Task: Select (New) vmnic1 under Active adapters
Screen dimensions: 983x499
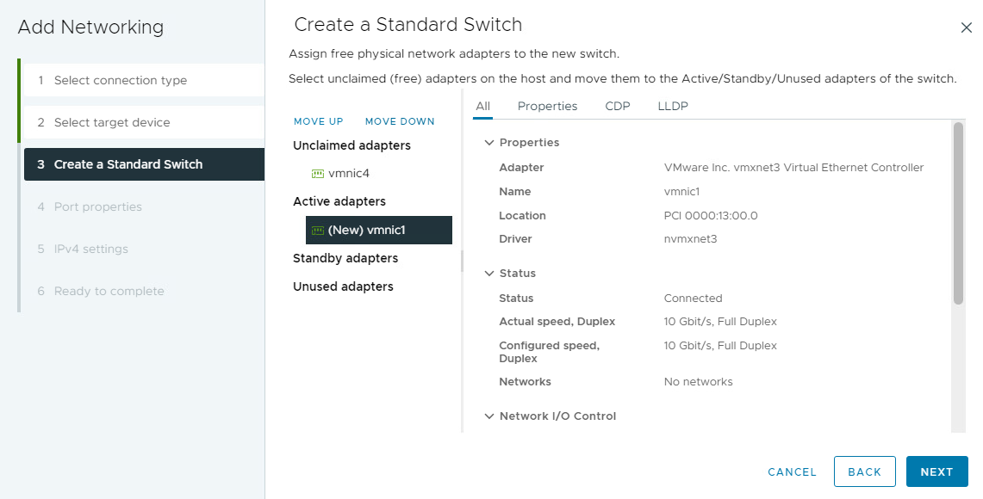Action: pos(379,230)
